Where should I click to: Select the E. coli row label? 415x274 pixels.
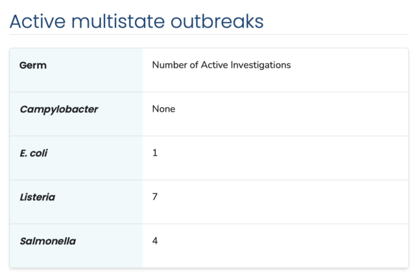[x=33, y=153]
